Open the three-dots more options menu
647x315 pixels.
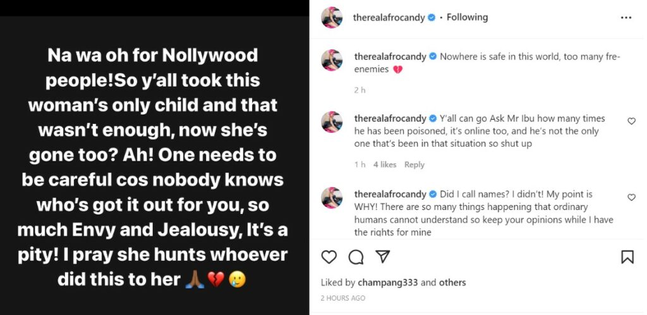(x=626, y=18)
